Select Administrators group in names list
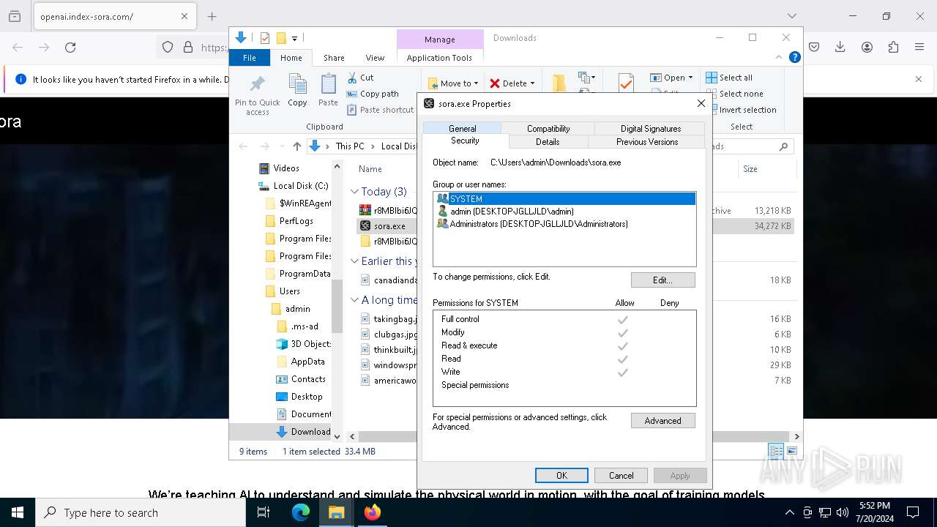This screenshot has width=937, height=527. [564, 224]
